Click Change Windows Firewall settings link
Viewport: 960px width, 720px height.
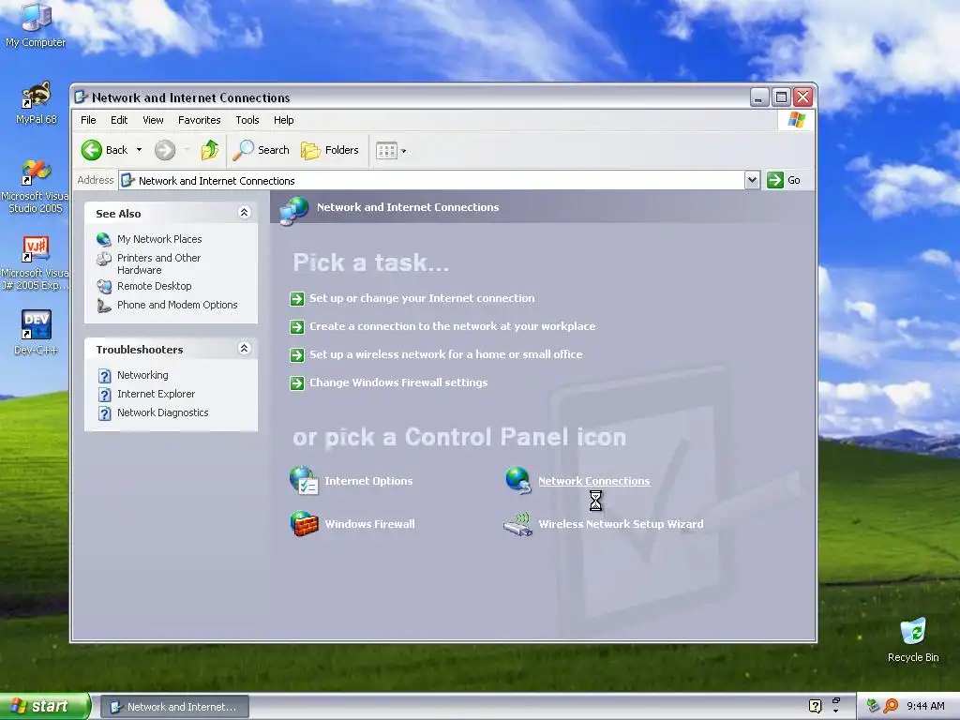(x=398, y=382)
